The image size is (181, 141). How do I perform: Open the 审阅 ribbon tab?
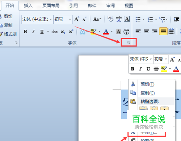110,5
